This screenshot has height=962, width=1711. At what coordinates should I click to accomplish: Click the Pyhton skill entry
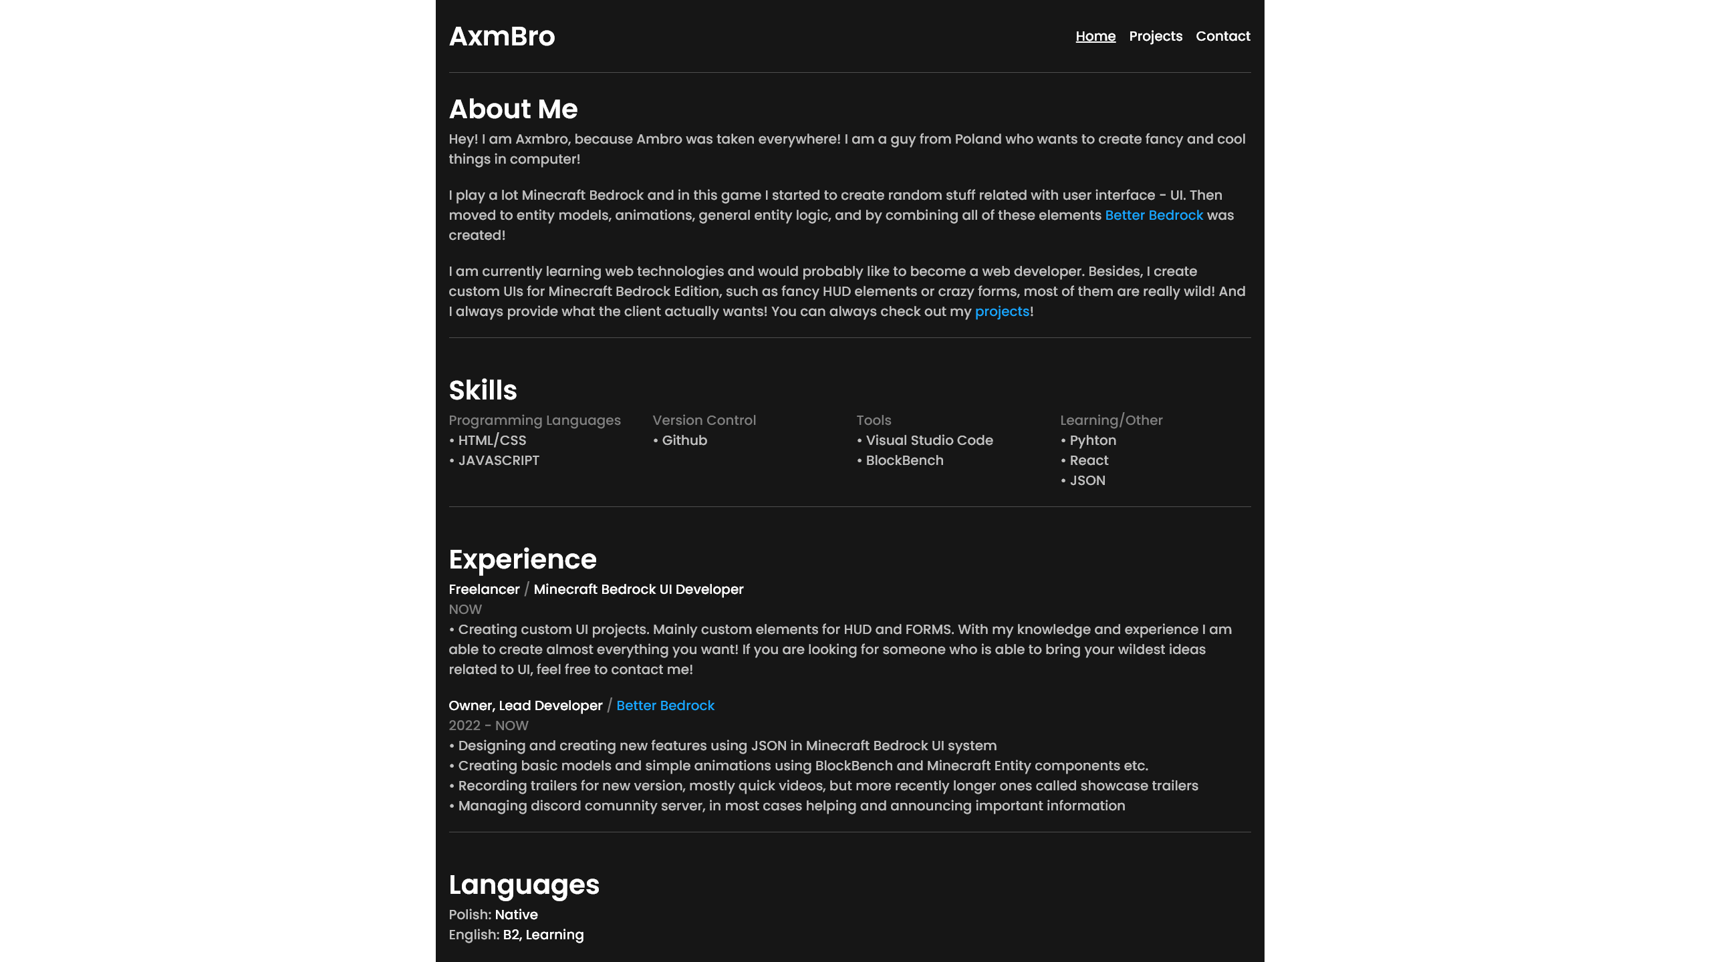pos(1089,440)
